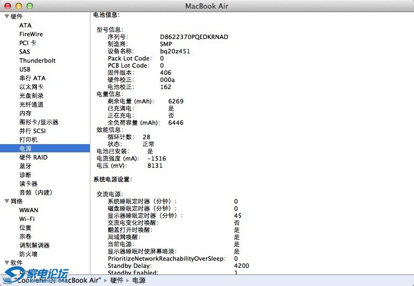This screenshot has height=286, width=414.
Task: Select FireWire in the hardware list
Action: click(x=31, y=34)
